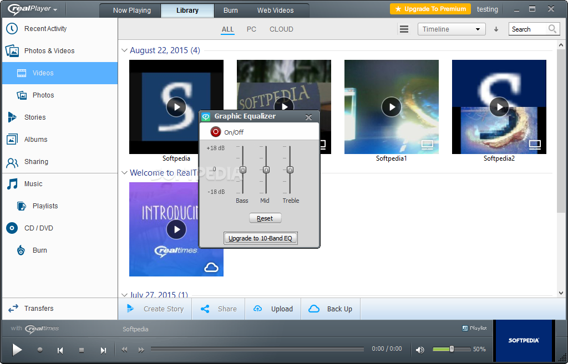The image size is (568, 364).
Task: Click scrollbar down arrow
Action: click(x=561, y=293)
